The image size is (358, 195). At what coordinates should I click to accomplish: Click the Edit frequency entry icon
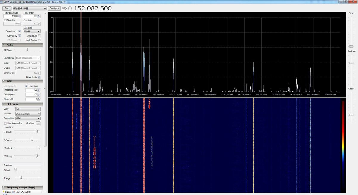click(x=14, y=192)
